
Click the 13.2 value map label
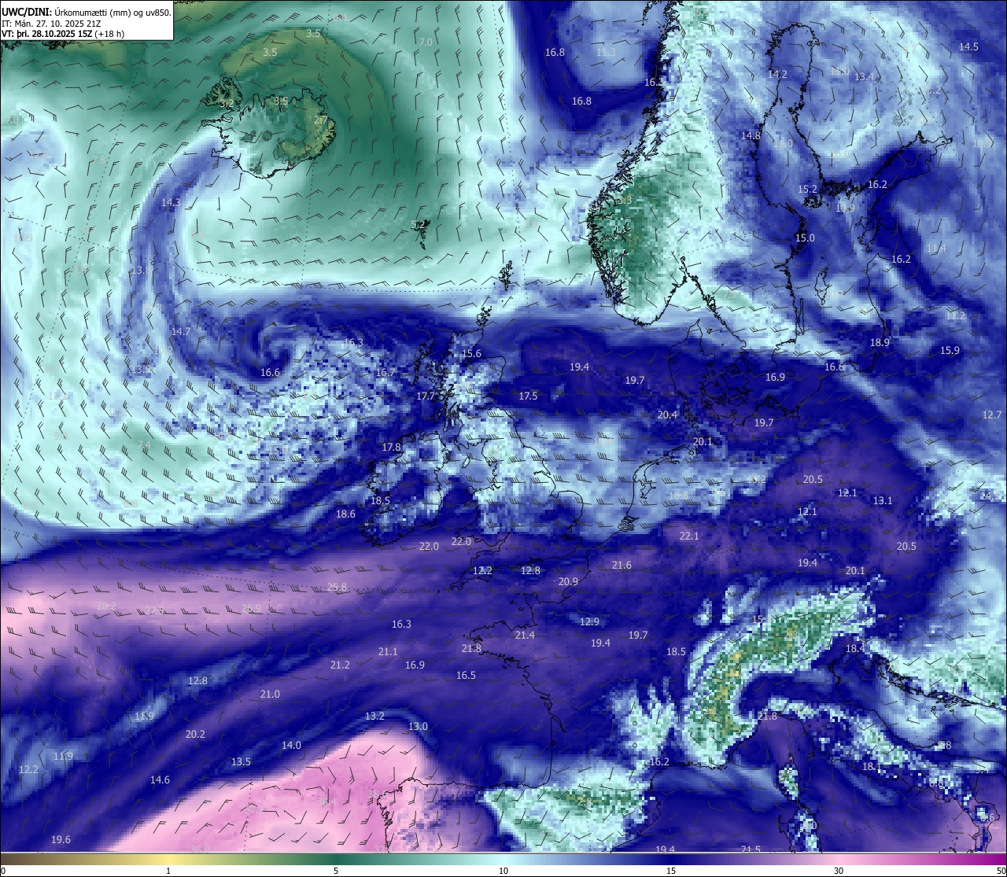[x=374, y=716]
